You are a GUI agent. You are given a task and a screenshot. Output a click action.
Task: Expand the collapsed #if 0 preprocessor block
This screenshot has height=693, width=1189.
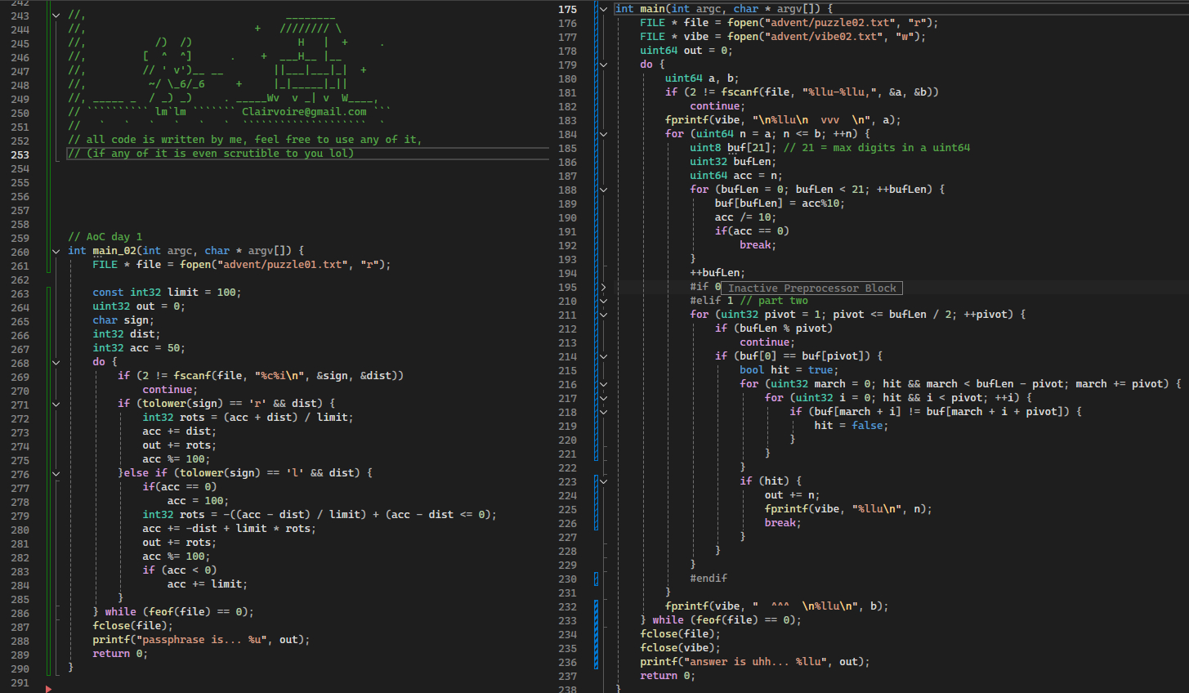click(603, 288)
